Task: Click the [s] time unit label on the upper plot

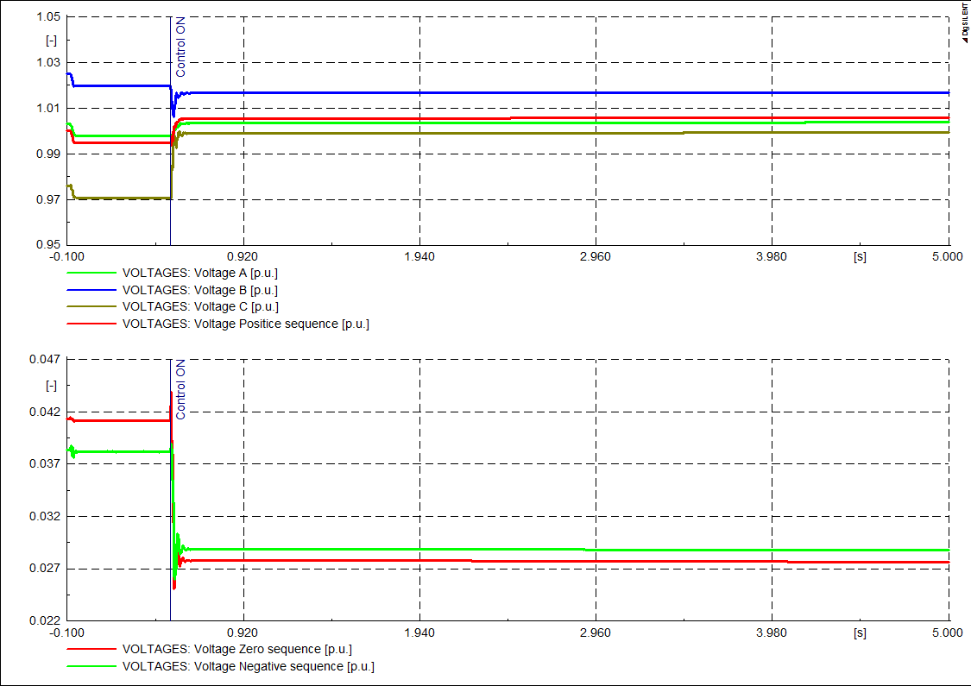Action: point(859,256)
